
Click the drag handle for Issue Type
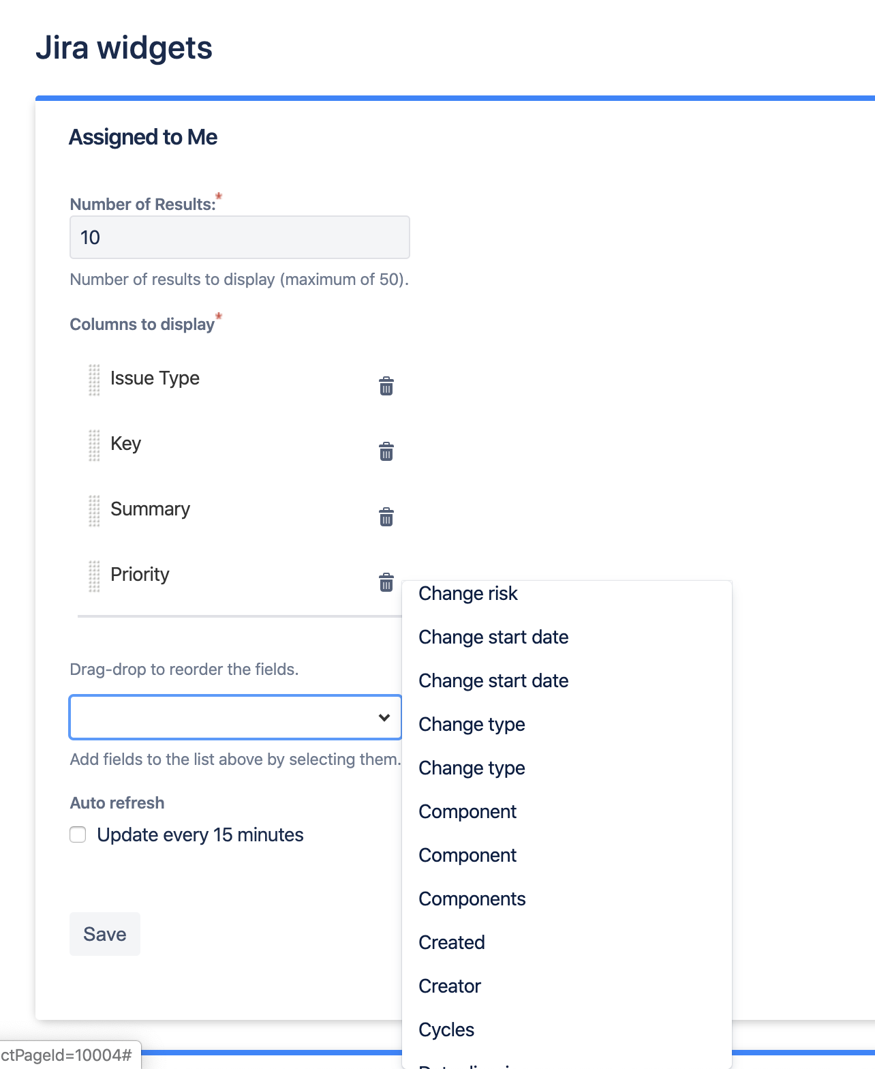coord(94,380)
